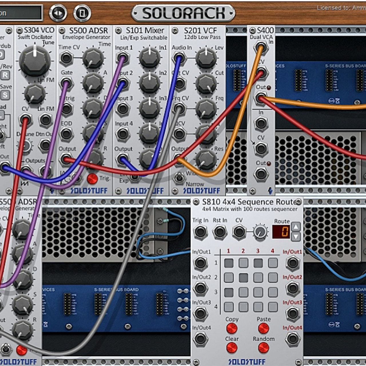Click the S101 Mixer In1 level knob
Image resolution: width=366 pixels, height=366 pixels.
tap(150, 58)
